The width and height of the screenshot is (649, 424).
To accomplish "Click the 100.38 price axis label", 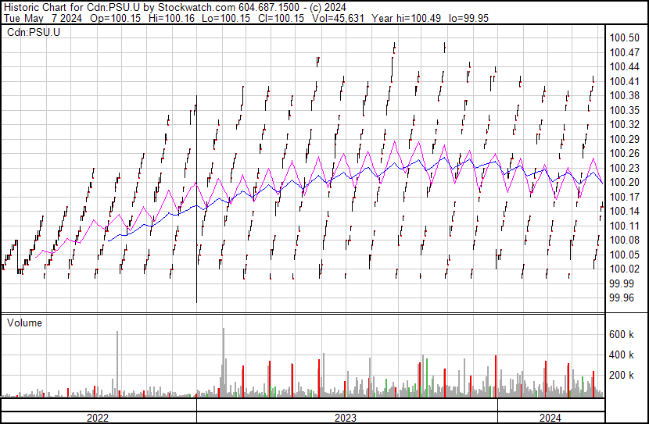I will [624, 95].
